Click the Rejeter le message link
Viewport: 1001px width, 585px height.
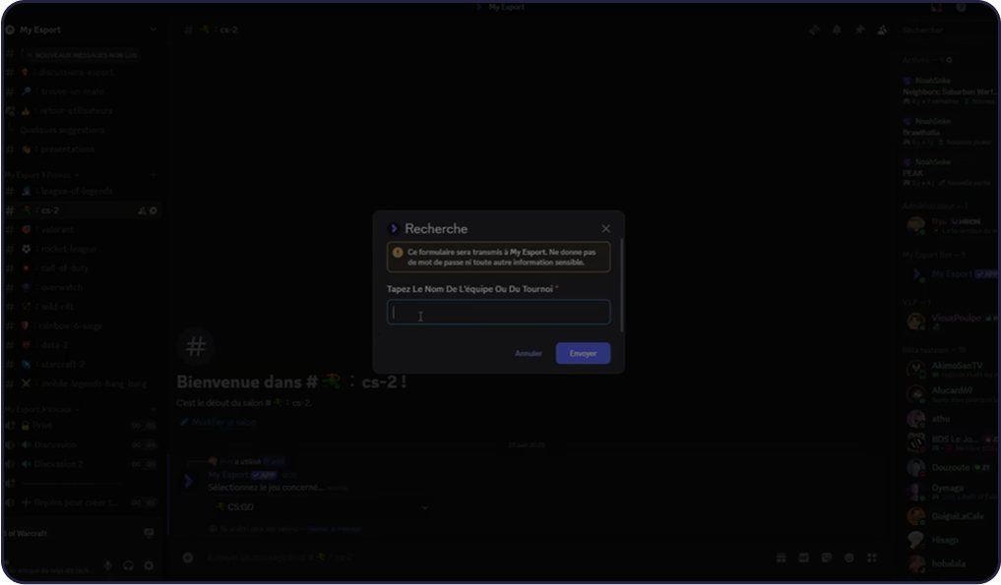click(335, 529)
